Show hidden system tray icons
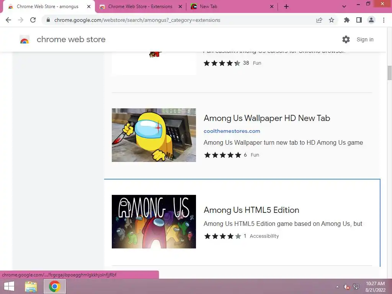 point(338,286)
